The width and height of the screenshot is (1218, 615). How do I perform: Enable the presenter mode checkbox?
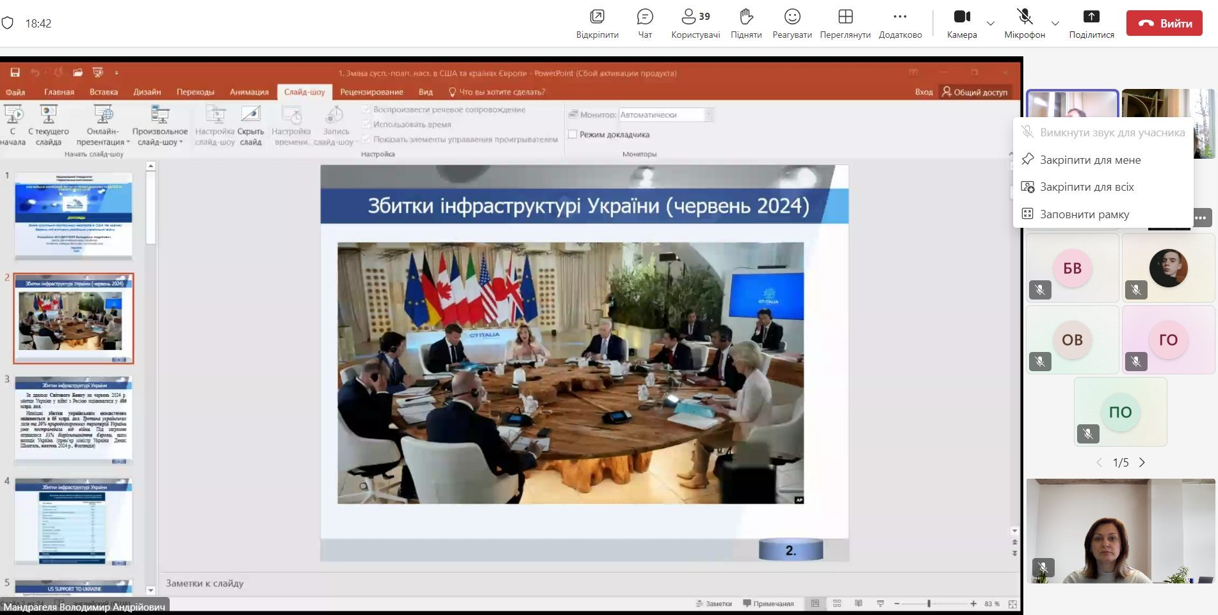pyautogui.click(x=572, y=134)
